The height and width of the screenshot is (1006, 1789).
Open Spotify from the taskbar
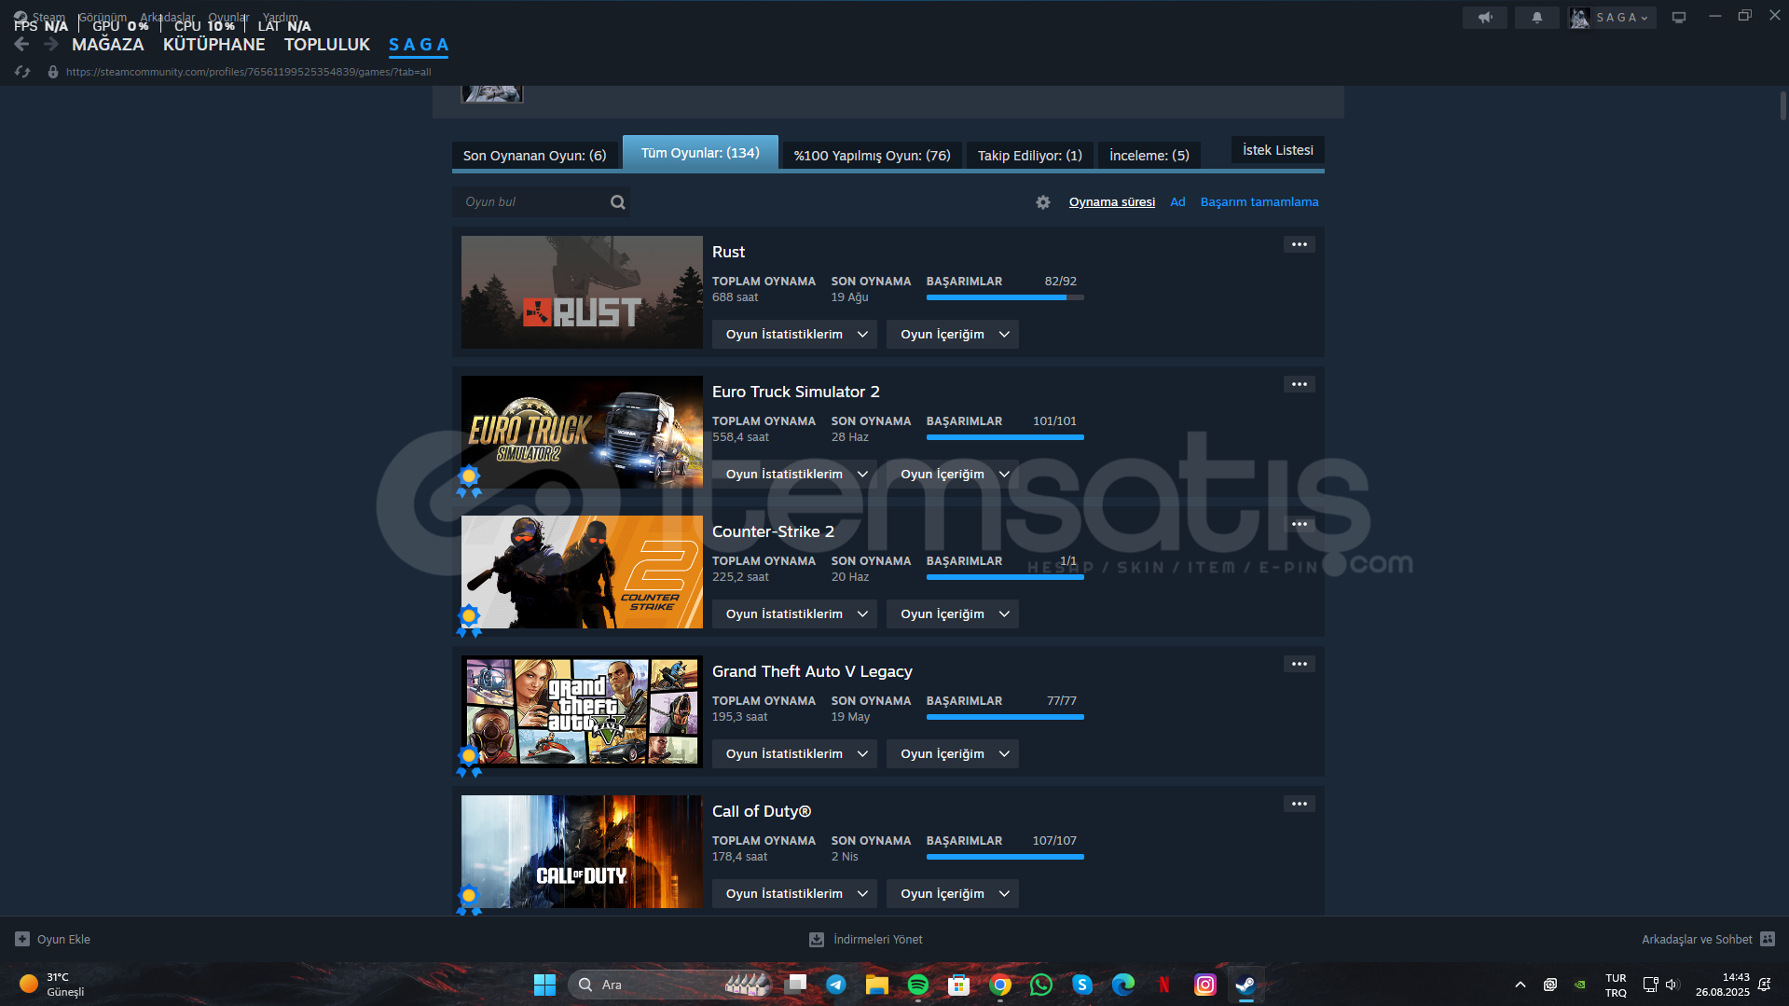(x=918, y=985)
